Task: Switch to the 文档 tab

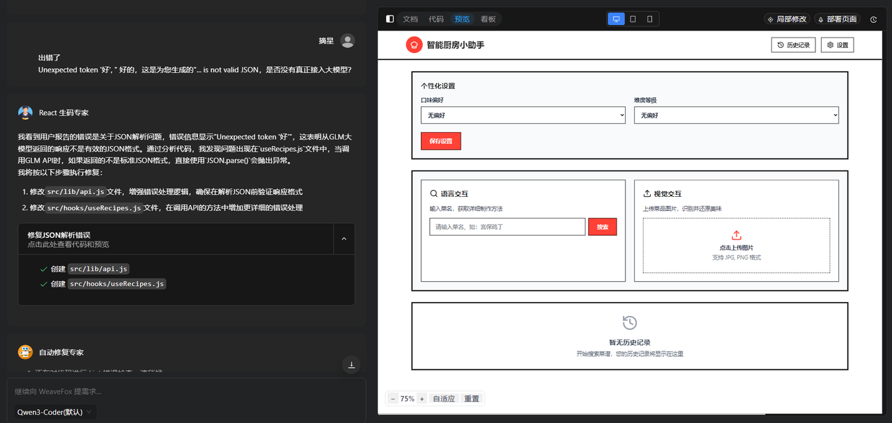Action: point(410,19)
